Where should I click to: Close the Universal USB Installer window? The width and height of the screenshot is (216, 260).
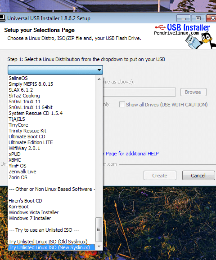coord(211,18)
